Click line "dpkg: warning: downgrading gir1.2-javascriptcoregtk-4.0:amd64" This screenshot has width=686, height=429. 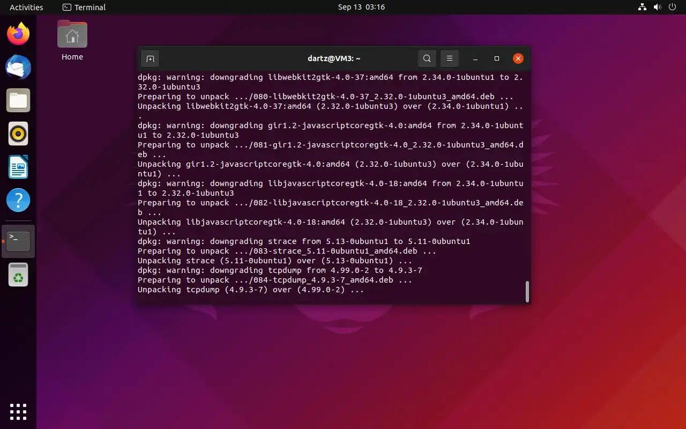point(331,130)
